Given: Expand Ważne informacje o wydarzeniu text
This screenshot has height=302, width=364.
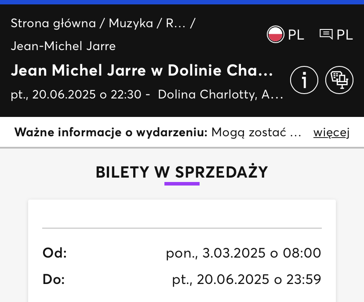Looking at the screenshot, I should coord(158,132).
